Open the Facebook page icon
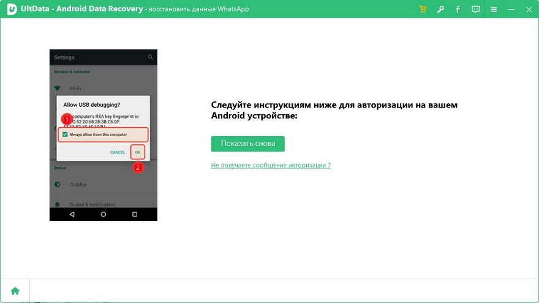Viewport: 539px width, 303px height. 458,10
